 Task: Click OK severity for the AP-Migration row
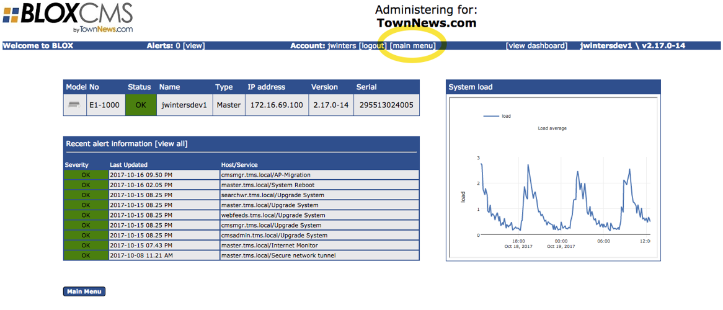[86, 175]
